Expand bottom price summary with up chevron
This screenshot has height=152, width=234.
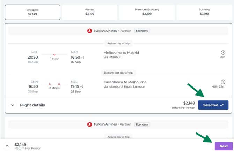(x=7, y=146)
